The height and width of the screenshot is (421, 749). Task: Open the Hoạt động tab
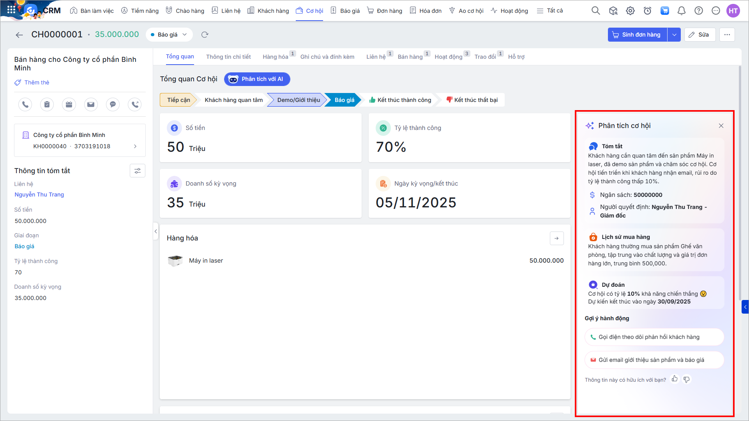tap(449, 57)
